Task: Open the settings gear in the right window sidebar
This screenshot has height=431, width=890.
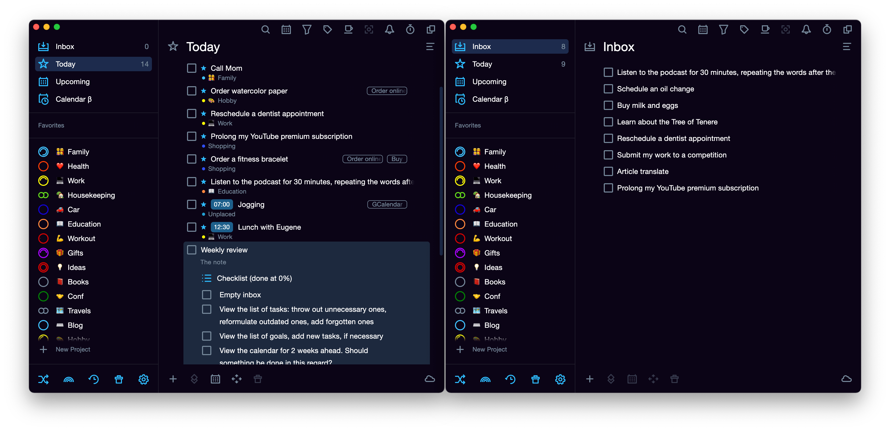Action: tap(560, 379)
